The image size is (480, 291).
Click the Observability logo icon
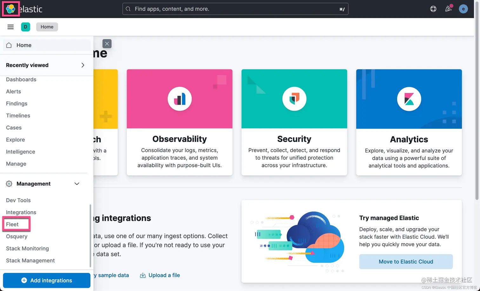[x=180, y=99]
